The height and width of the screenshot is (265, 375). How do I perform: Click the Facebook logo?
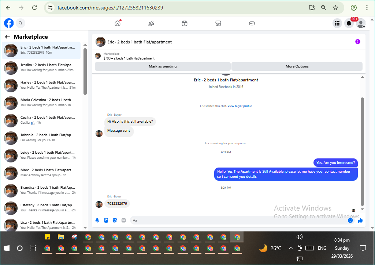click(9, 23)
